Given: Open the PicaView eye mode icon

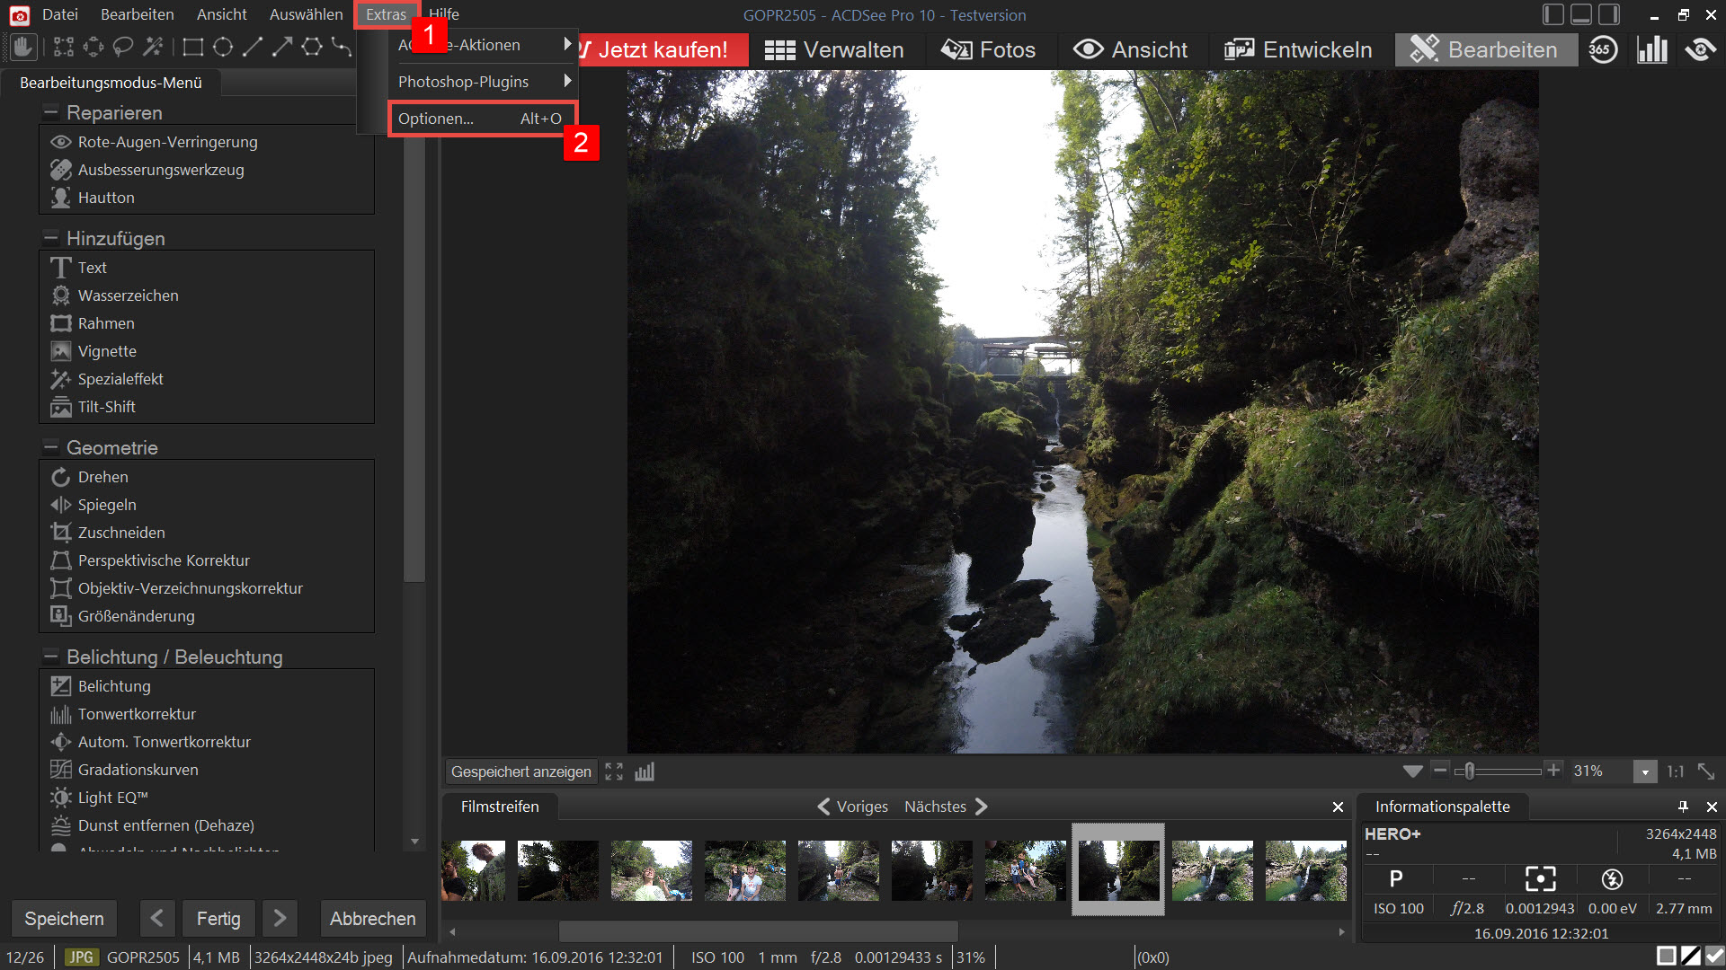Looking at the screenshot, I should point(1700,49).
